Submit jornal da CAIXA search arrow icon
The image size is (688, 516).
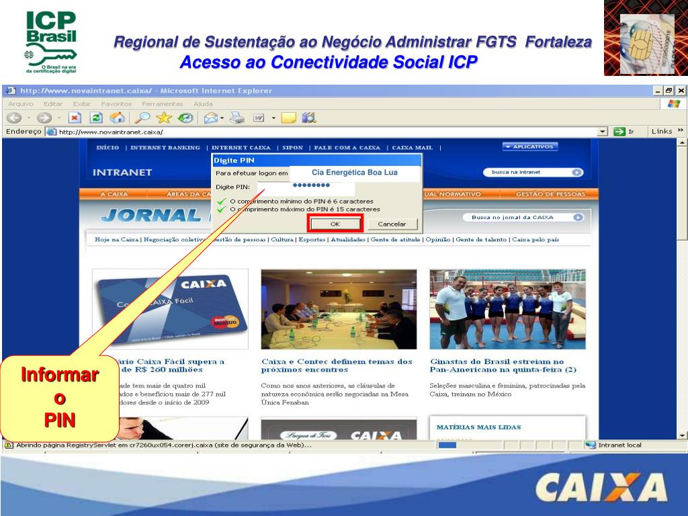click(578, 217)
